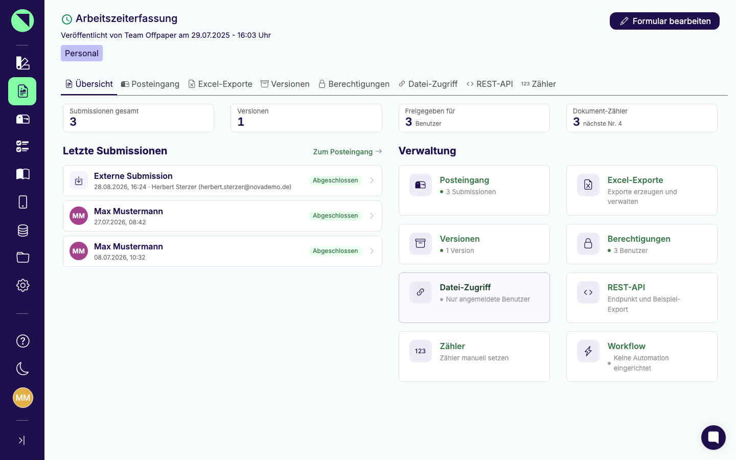
Task: Open the database icon in sidebar
Action: [22, 230]
